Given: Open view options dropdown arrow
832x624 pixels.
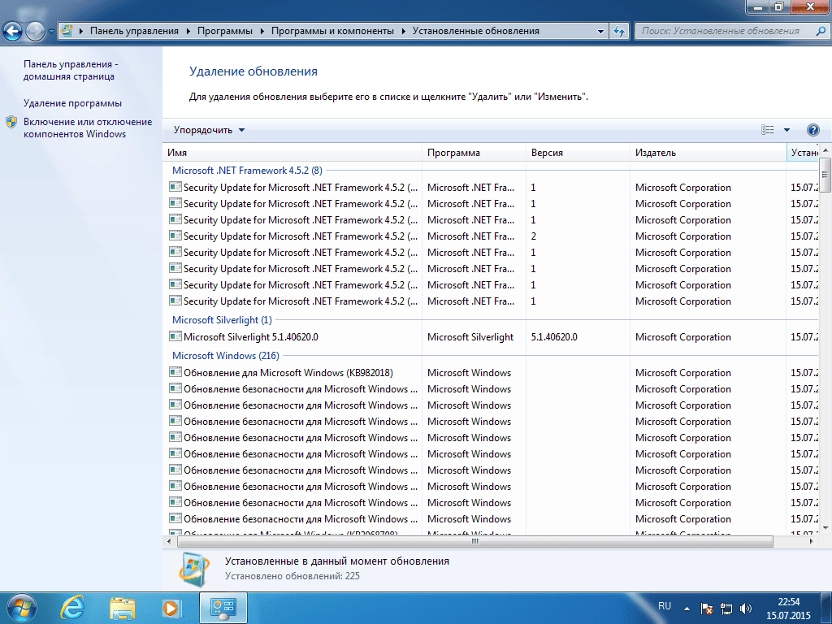Looking at the screenshot, I should pyautogui.click(x=786, y=130).
